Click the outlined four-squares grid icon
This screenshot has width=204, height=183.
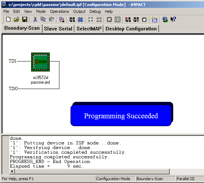tap(99, 20)
